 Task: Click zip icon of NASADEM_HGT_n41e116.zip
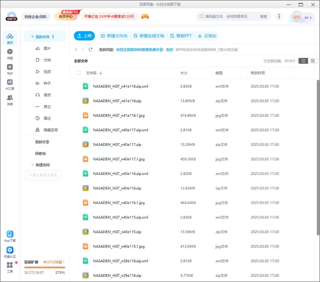(x=86, y=101)
